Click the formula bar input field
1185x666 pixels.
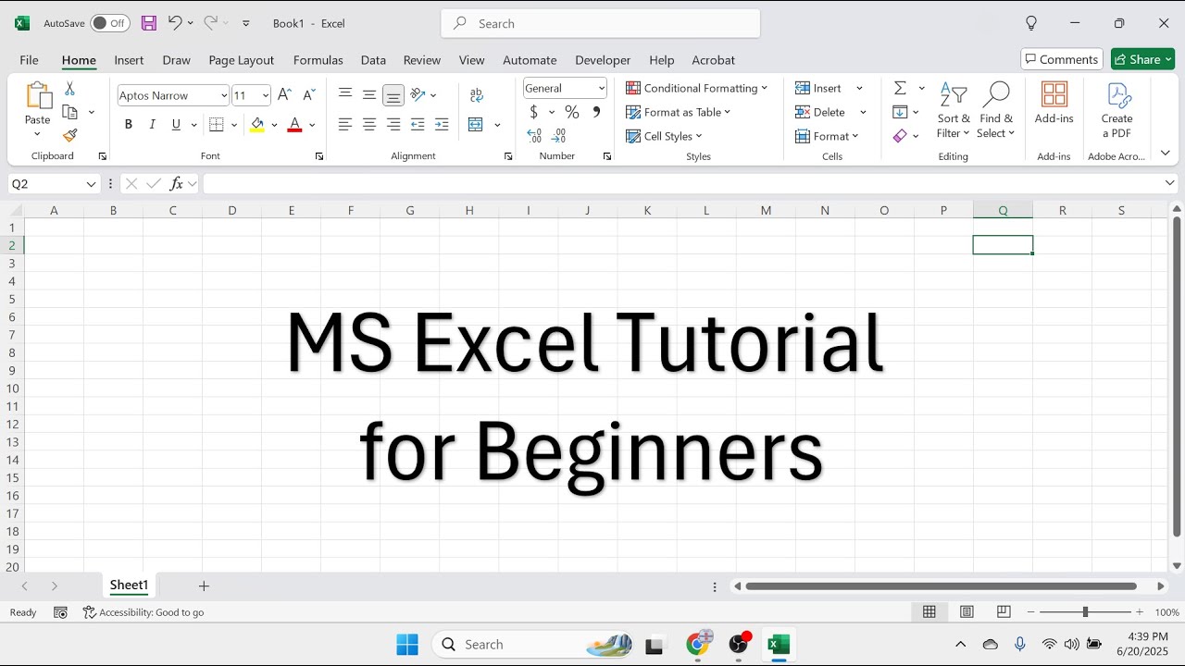(x=681, y=184)
